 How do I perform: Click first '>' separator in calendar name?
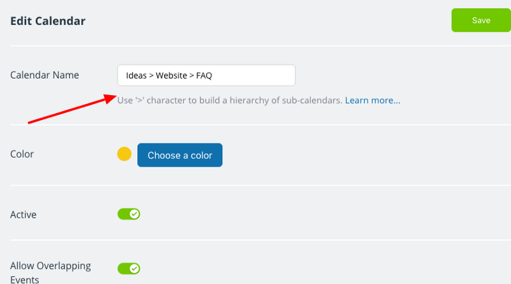(151, 76)
